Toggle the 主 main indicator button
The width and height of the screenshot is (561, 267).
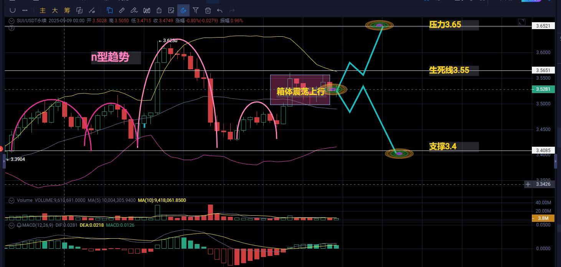point(43,10)
